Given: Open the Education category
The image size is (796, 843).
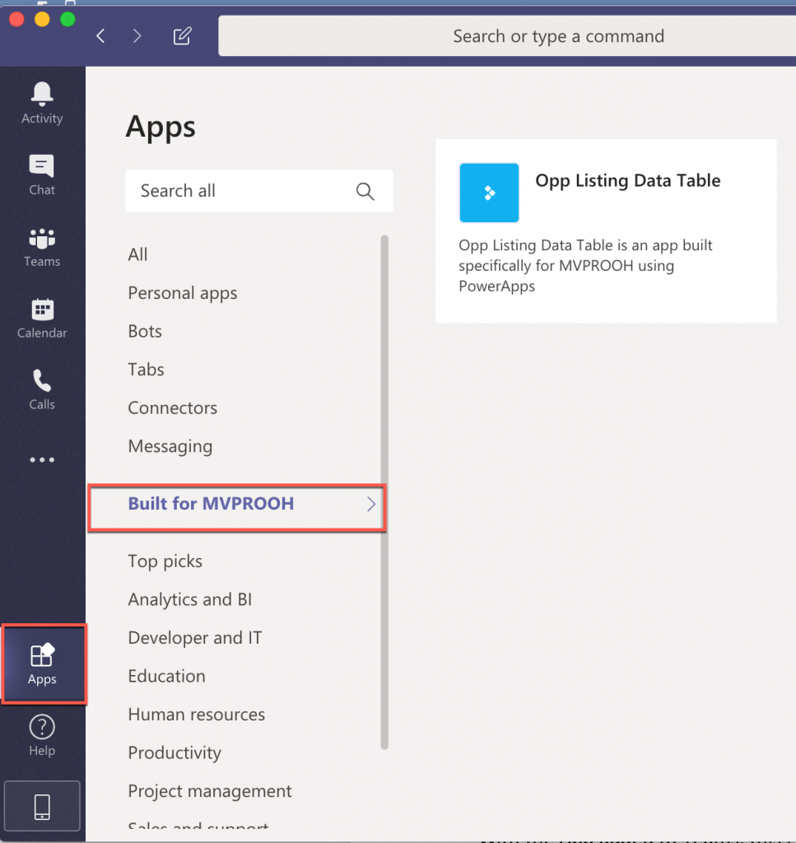Looking at the screenshot, I should (x=166, y=677).
